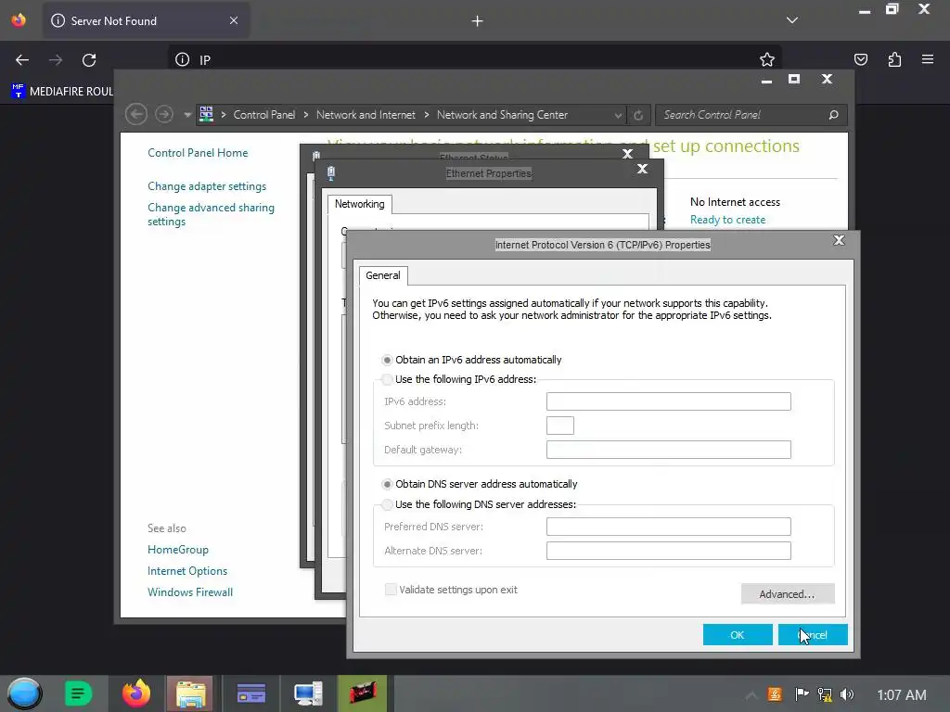Open green notes app in taskbar
This screenshot has width=950, height=712.
pos(78,693)
